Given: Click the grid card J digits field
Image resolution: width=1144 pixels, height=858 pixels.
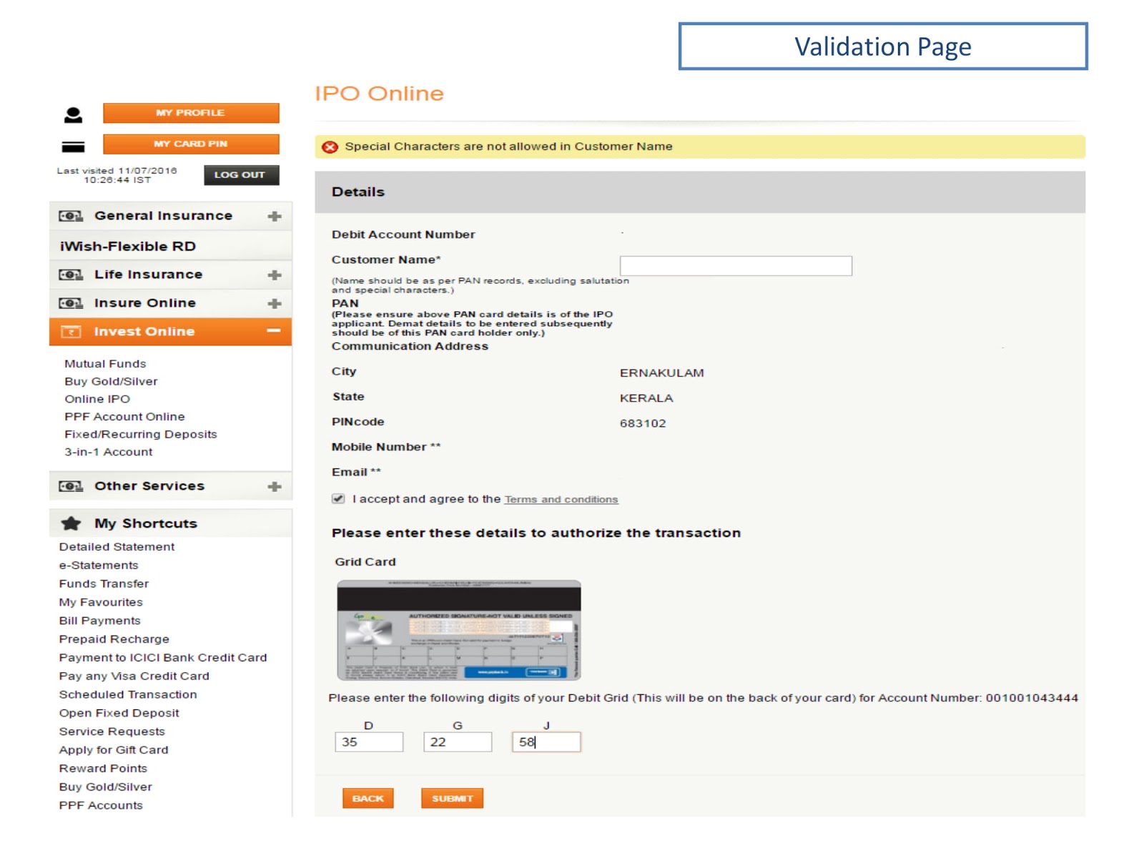Looking at the screenshot, I should click(x=546, y=742).
